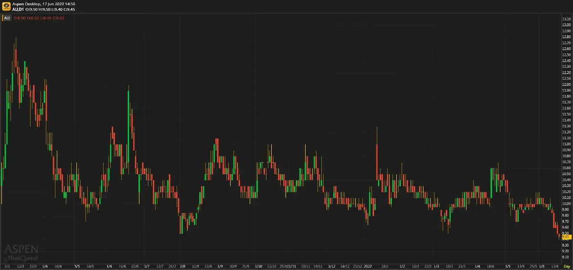Select the 2/8 date marker on time axis
This screenshot has width=573, height=270.
183,266
